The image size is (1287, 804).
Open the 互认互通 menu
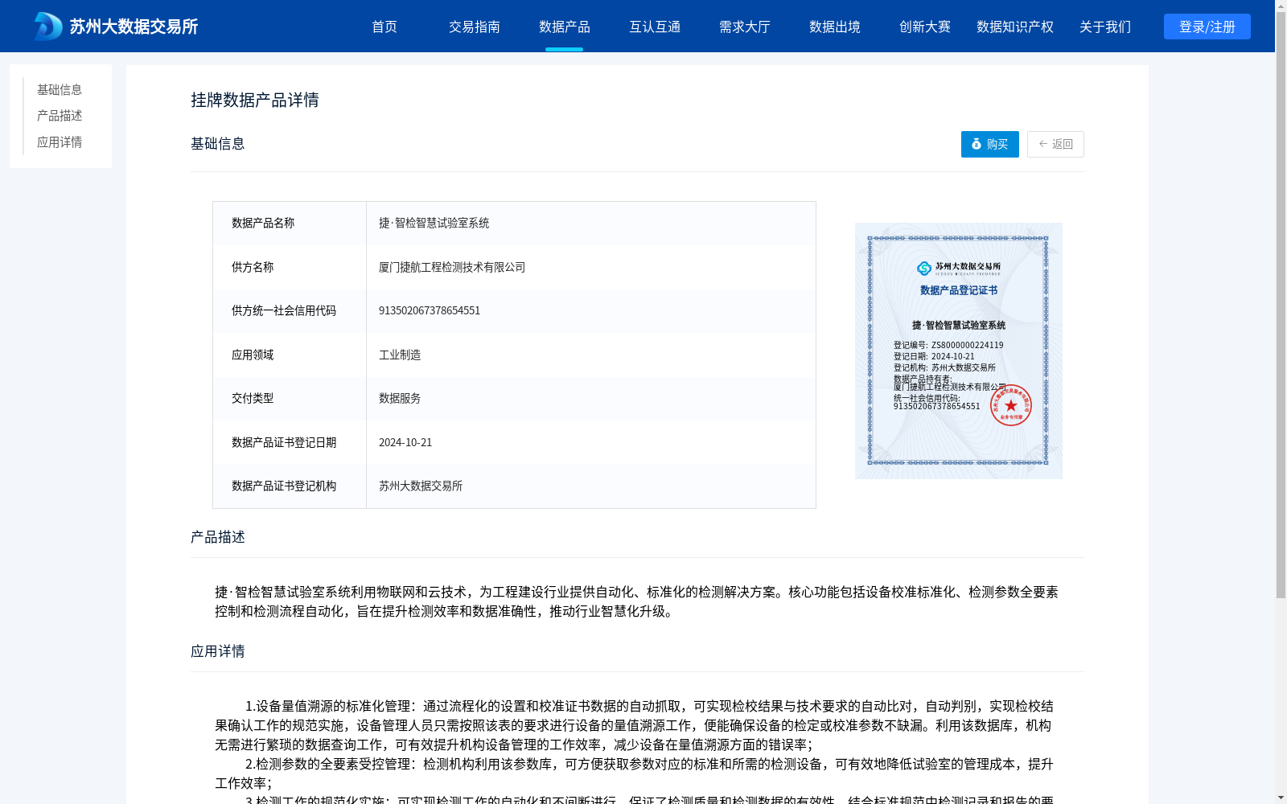(x=655, y=27)
